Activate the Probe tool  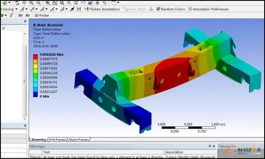coord(42,15)
